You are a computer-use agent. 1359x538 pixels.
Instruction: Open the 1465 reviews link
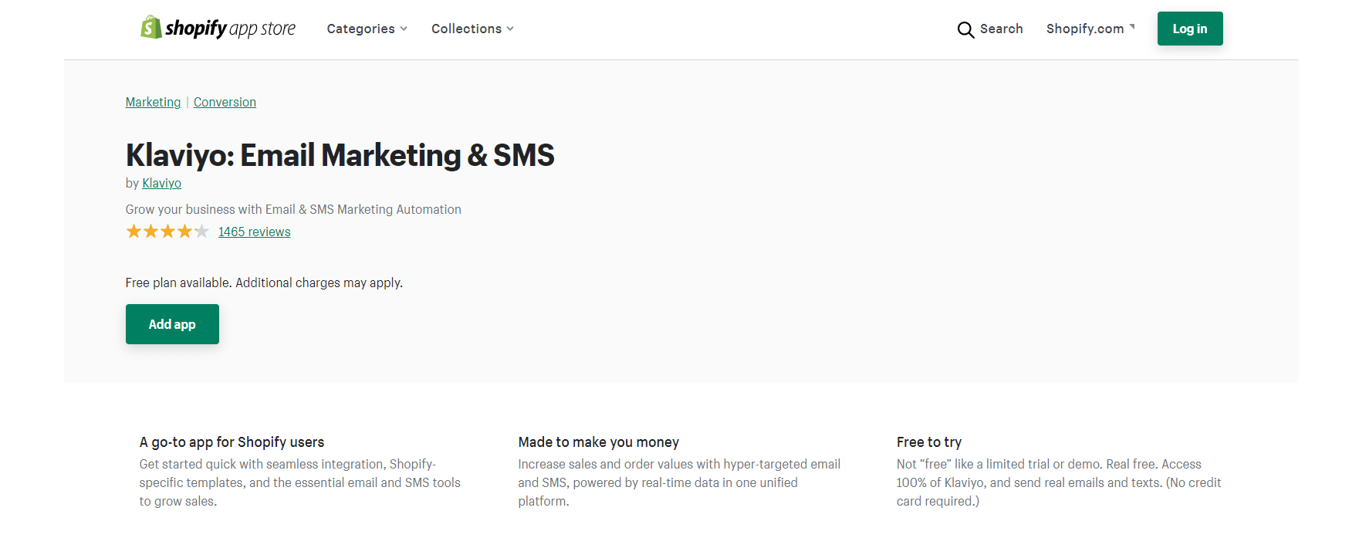tap(254, 232)
